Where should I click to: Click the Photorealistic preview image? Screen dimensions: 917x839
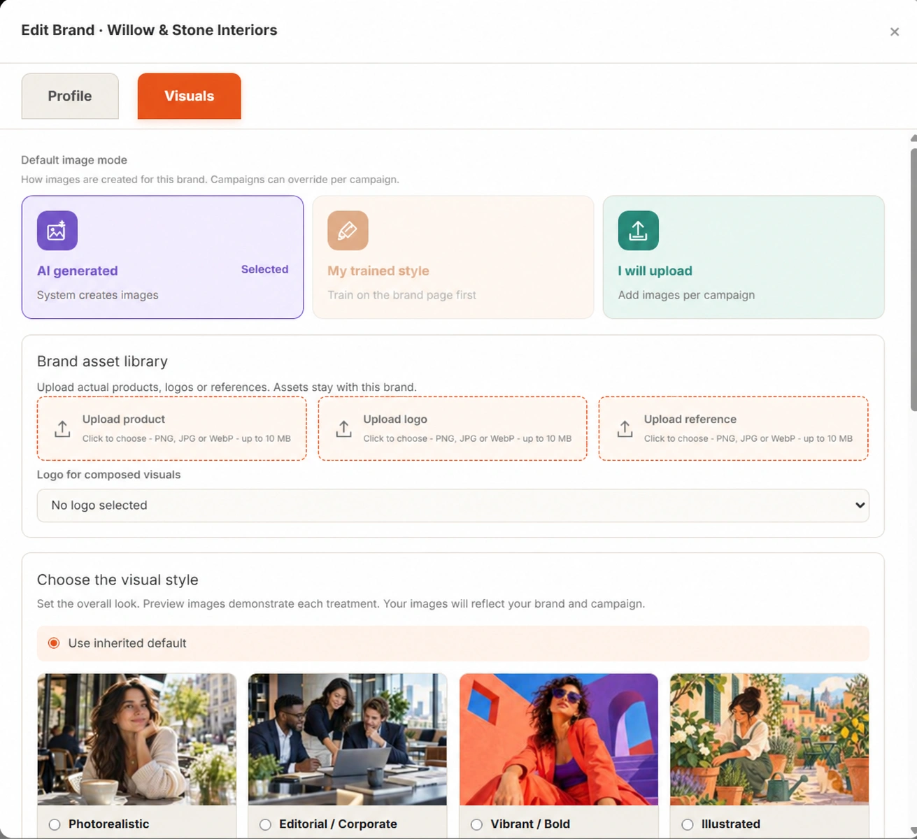[x=136, y=739]
